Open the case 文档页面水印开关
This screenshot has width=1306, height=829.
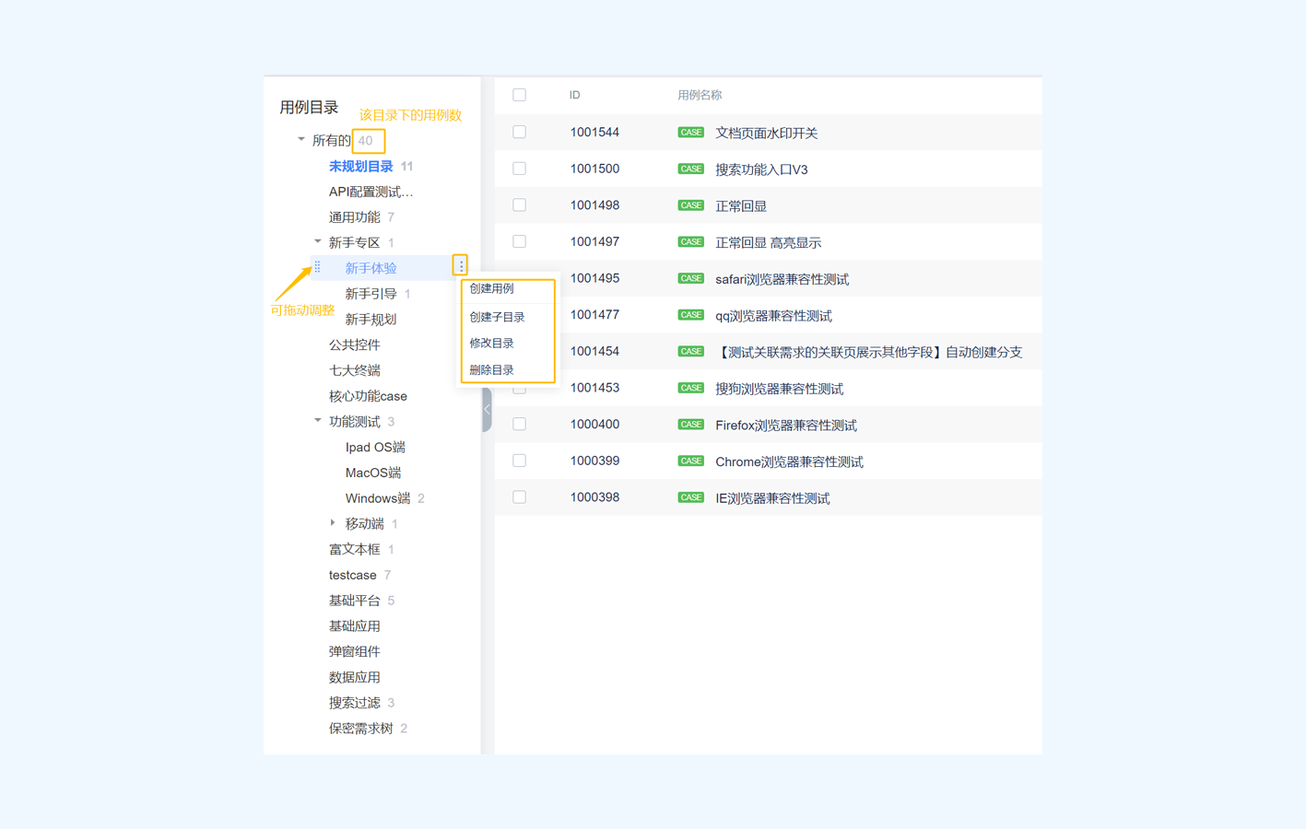point(766,133)
